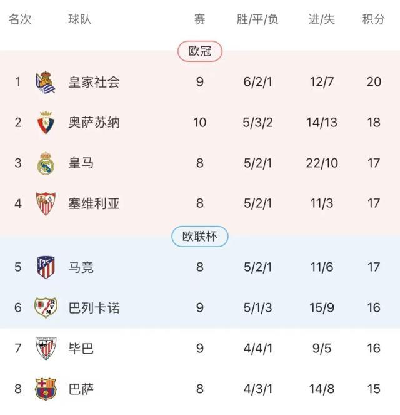Click the 胜/平/负 column header
This screenshot has width=400, height=415.
tap(257, 19)
